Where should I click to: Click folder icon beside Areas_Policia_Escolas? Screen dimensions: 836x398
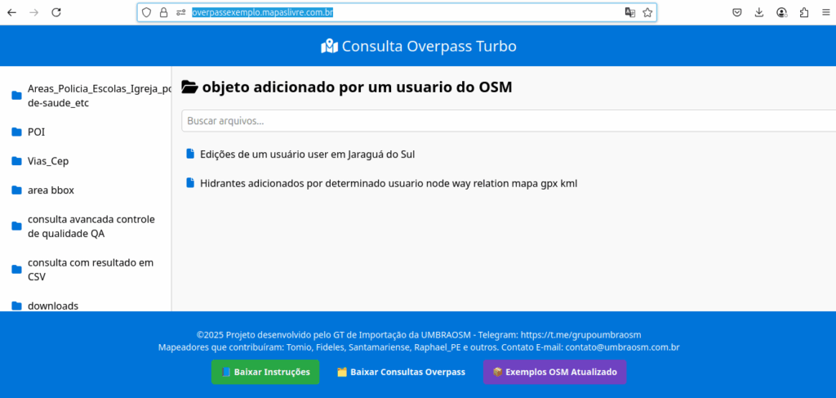tap(16, 96)
